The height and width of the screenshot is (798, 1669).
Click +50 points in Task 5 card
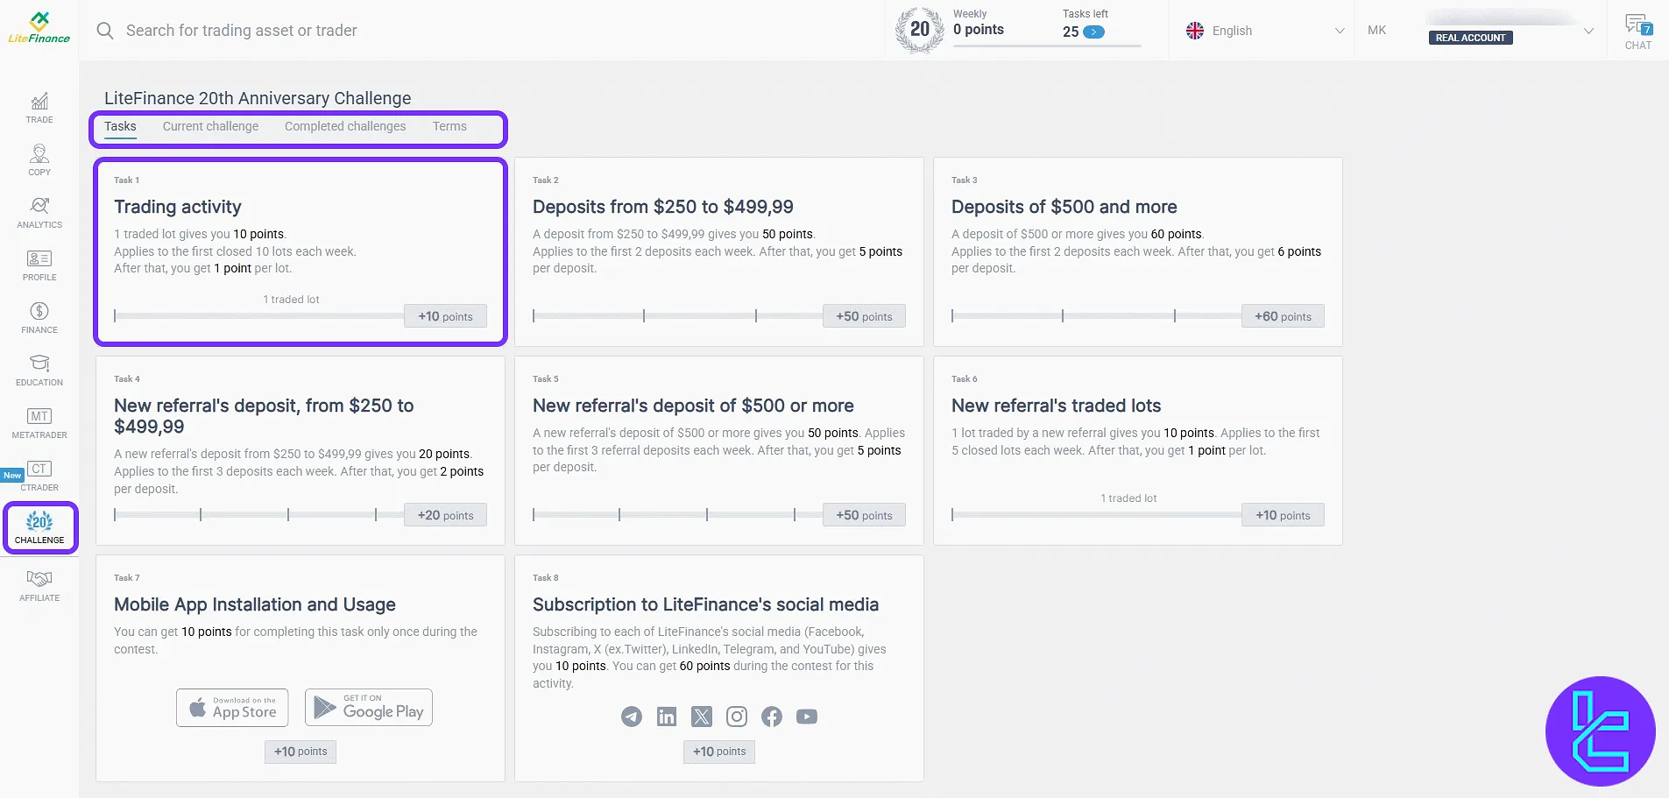tap(864, 515)
